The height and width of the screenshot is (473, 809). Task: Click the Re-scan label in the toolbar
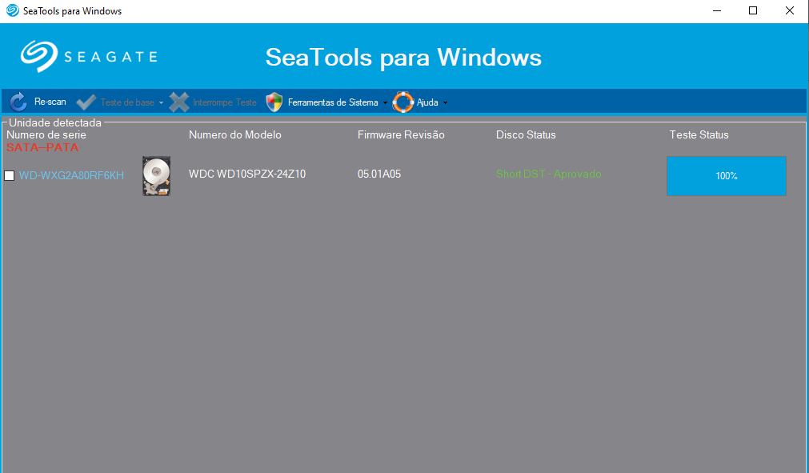point(50,102)
